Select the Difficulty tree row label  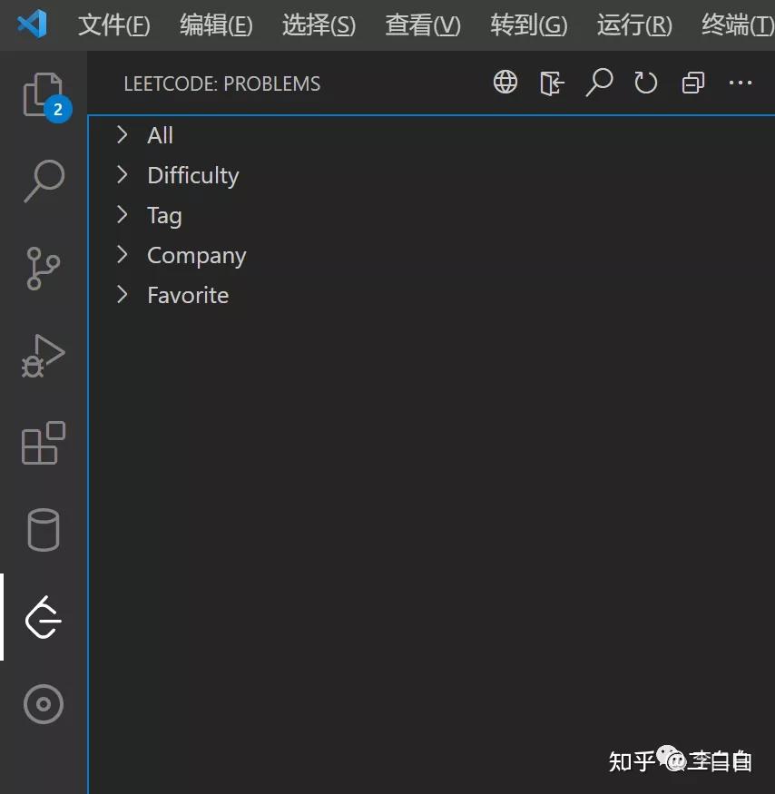(x=193, y=176)
